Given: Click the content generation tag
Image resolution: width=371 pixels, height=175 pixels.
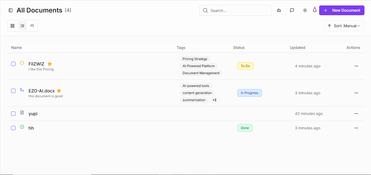Looking at the screenshot, I should (x=197, y=93).
